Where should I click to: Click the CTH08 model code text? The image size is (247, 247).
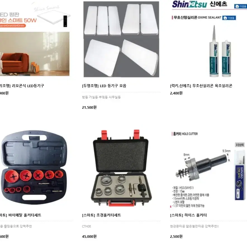86,226
